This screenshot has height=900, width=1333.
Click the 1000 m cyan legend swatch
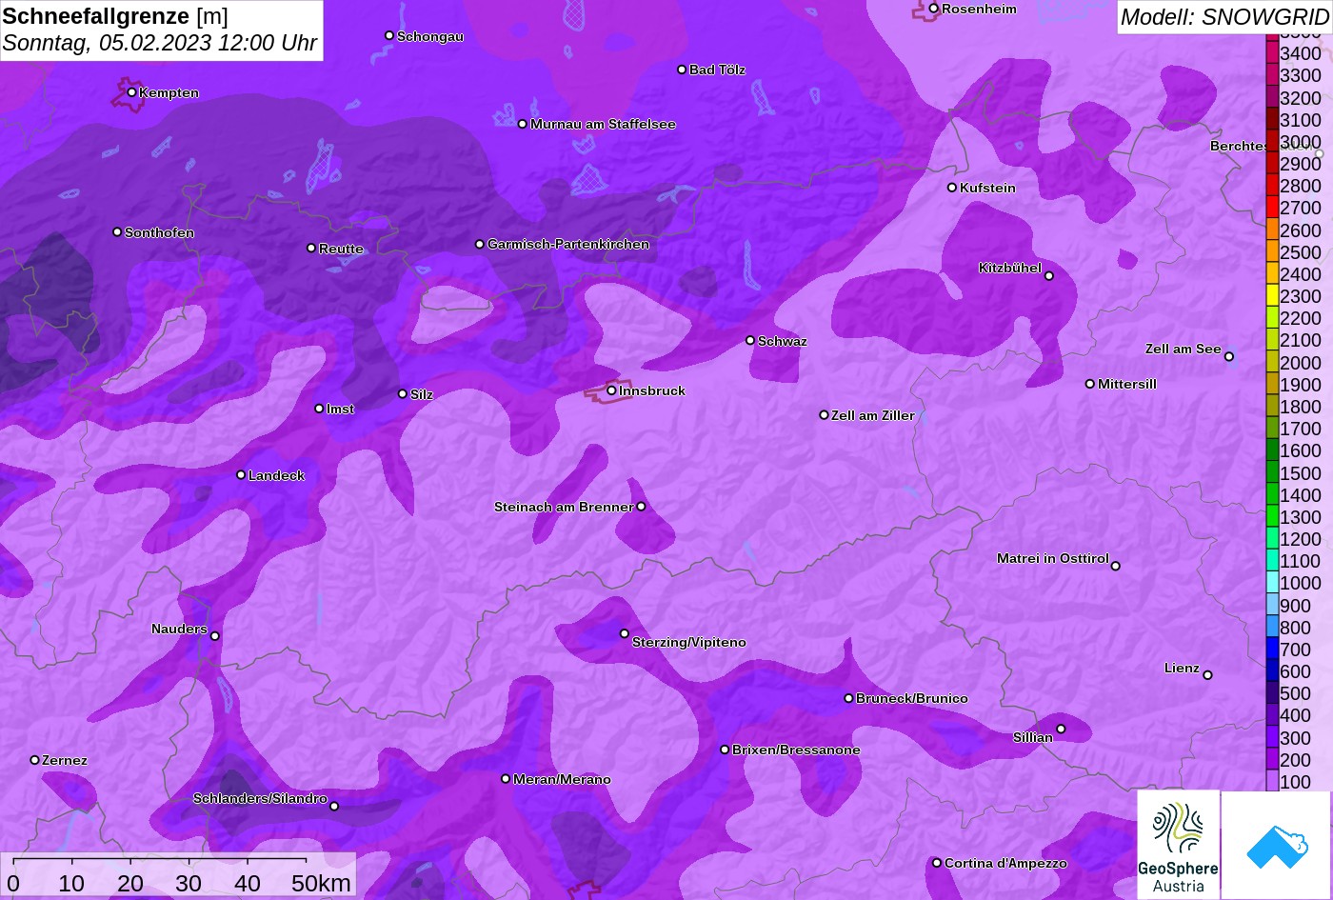pyautogui.click(x=1272, y=583)
